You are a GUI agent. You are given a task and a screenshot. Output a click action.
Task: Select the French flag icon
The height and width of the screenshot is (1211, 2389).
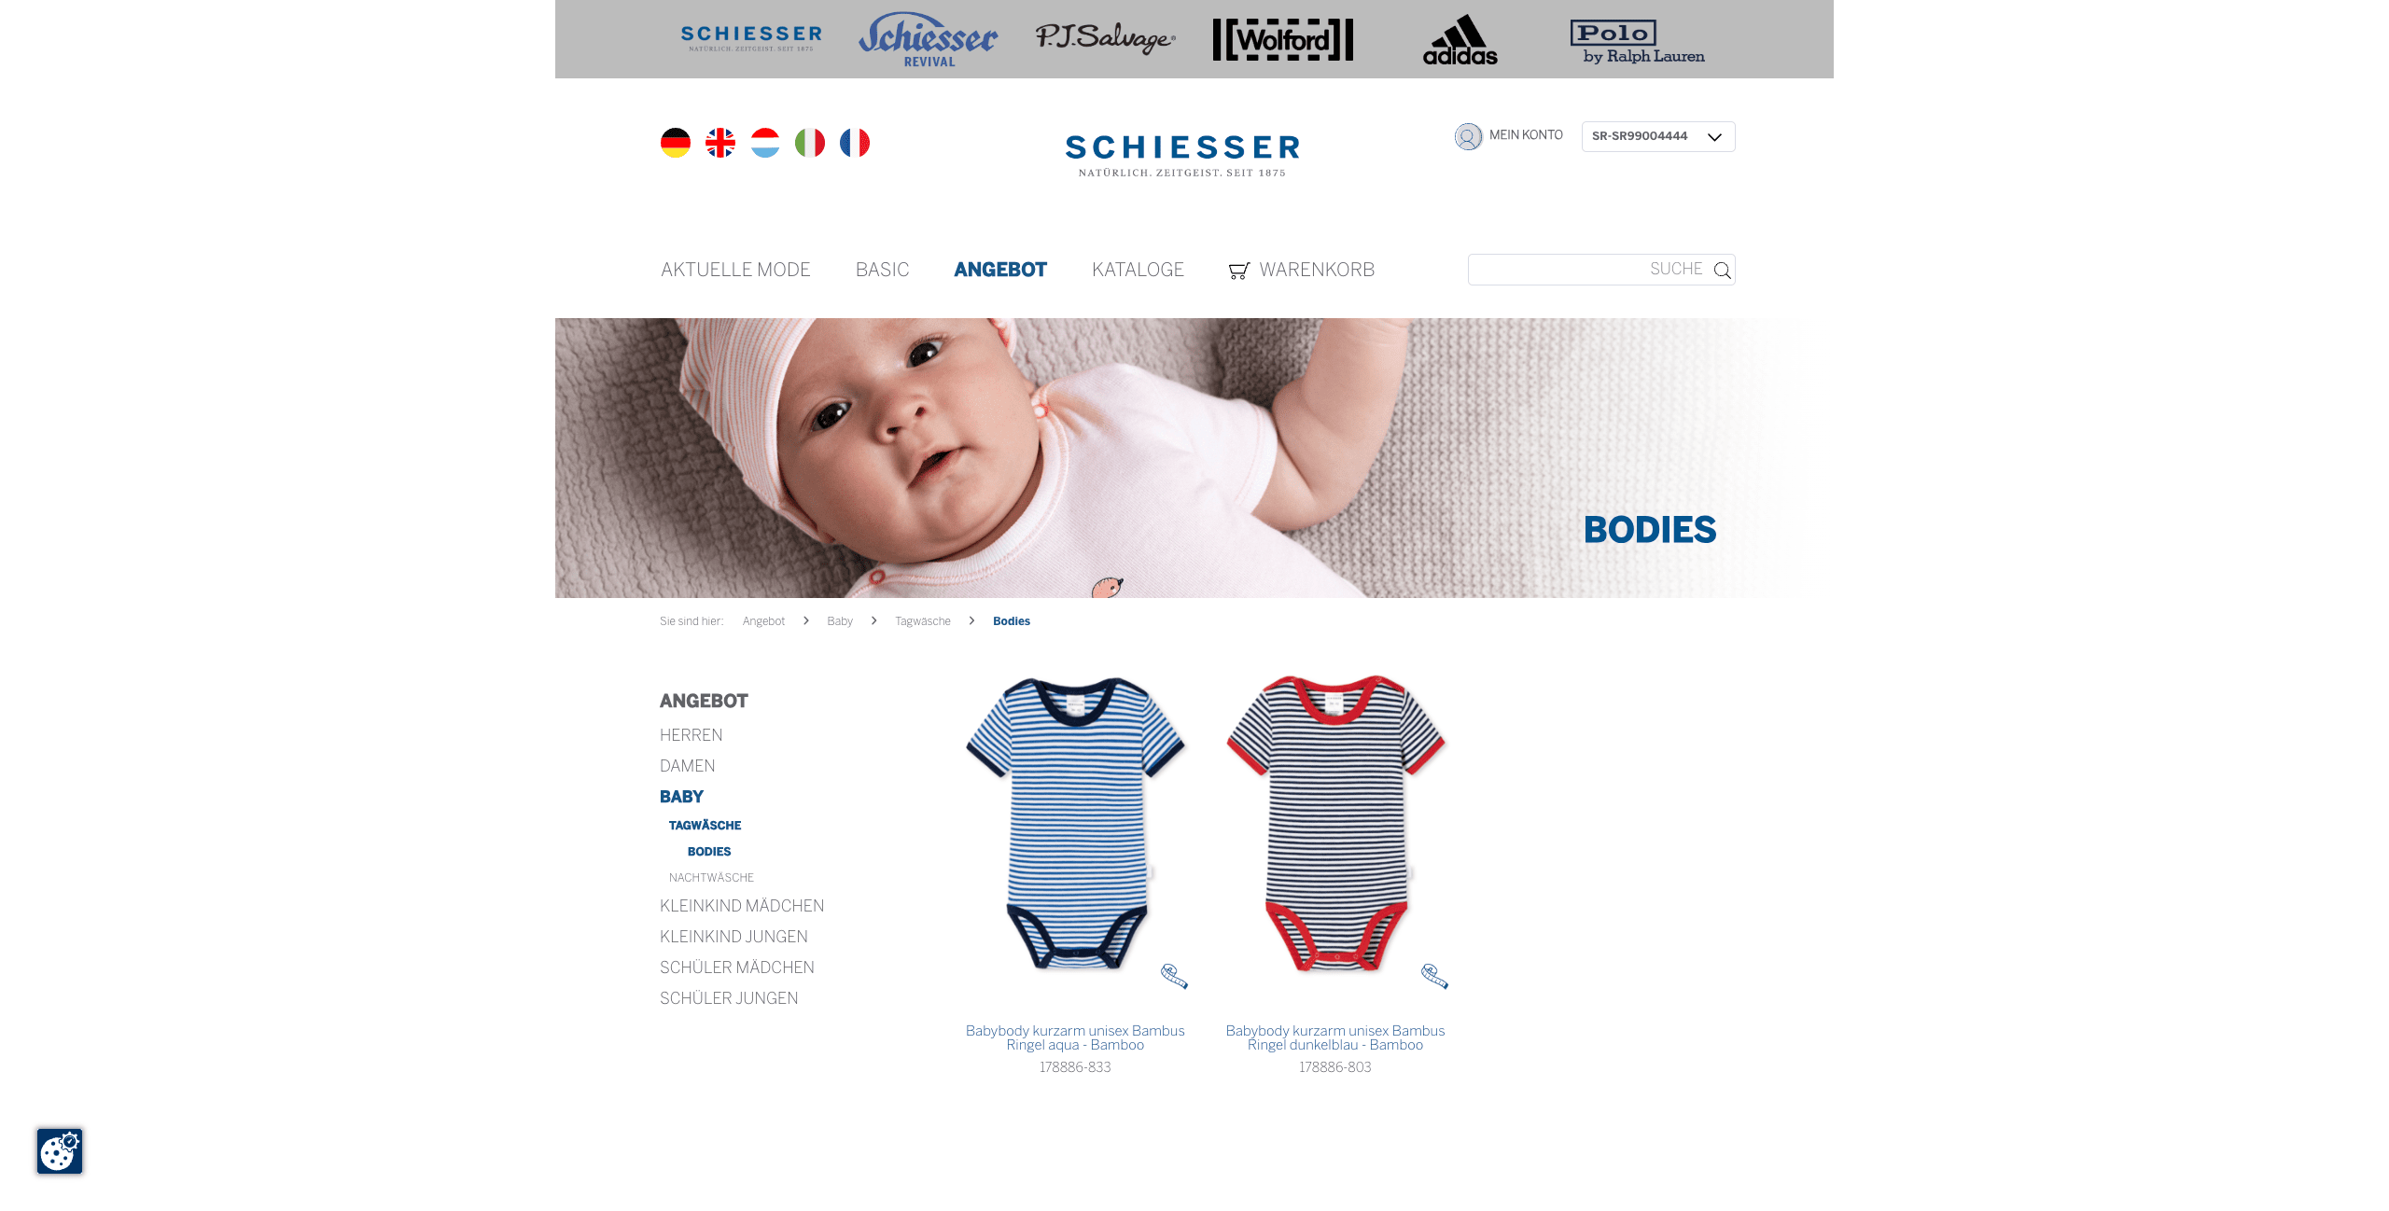pos(854,143)
